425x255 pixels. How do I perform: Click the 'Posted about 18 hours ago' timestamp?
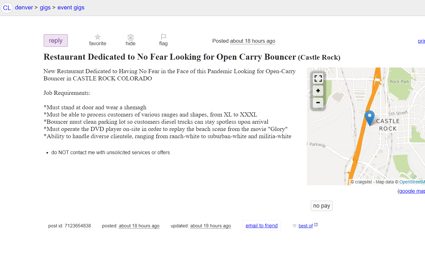pos(252,41)
